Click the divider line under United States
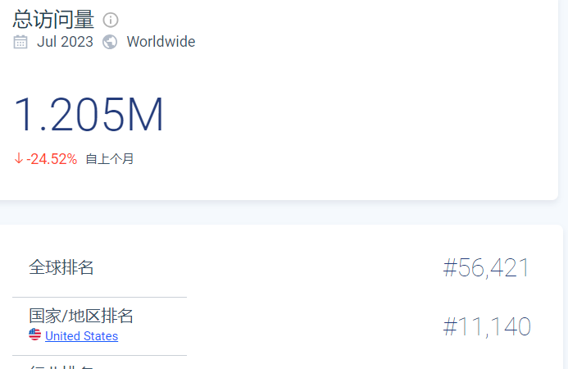Image resolution: width=568 pixels, height=369 pixels. tap(100, 356)
